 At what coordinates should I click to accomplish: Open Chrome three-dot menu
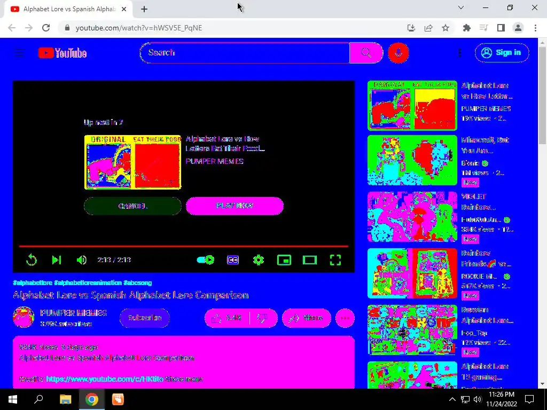[535, 28]
